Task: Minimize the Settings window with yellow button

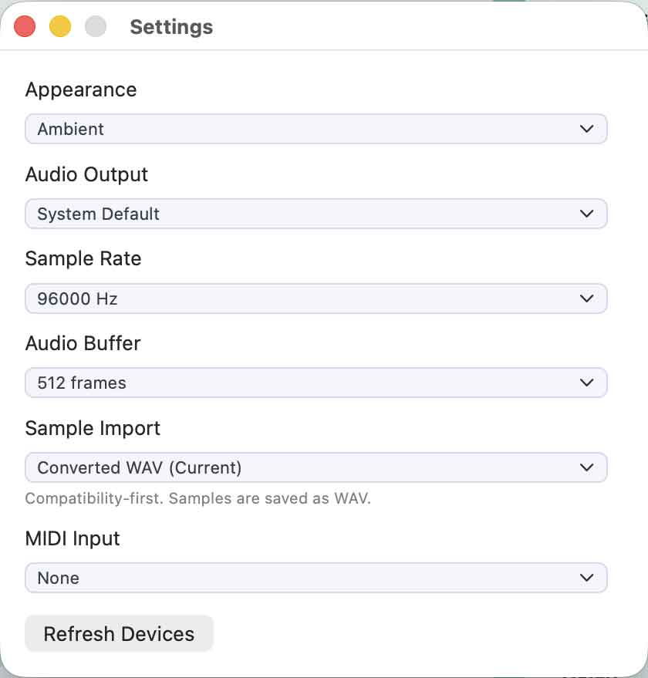Action: [60, 27]
